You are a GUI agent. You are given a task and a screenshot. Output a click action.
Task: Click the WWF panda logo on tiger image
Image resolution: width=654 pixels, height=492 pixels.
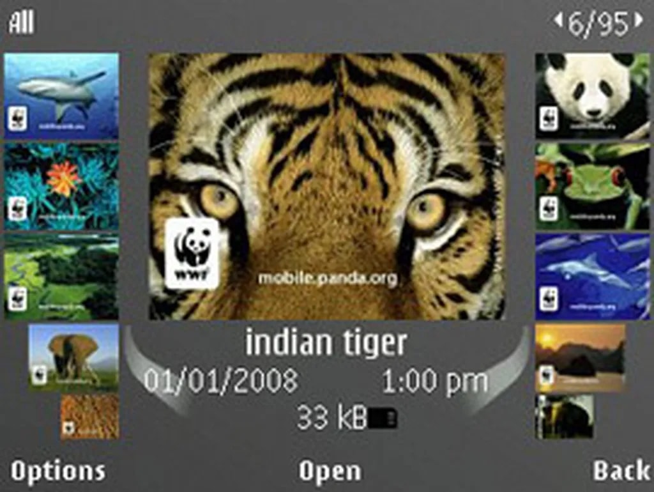click(192, 254)
